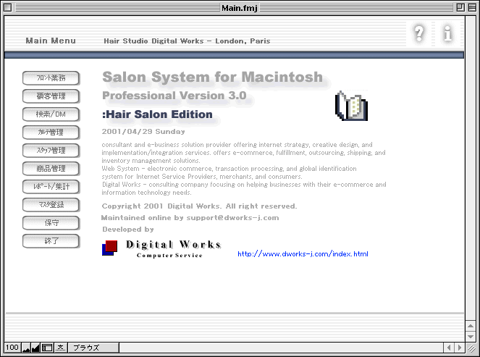Open the ブラウズ mode pop-up menu
Image resolution: width=480 pixels, height=357 pixels.
(93, 348)
